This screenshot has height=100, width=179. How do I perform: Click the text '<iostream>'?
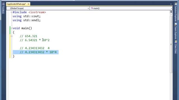point(37,12)
